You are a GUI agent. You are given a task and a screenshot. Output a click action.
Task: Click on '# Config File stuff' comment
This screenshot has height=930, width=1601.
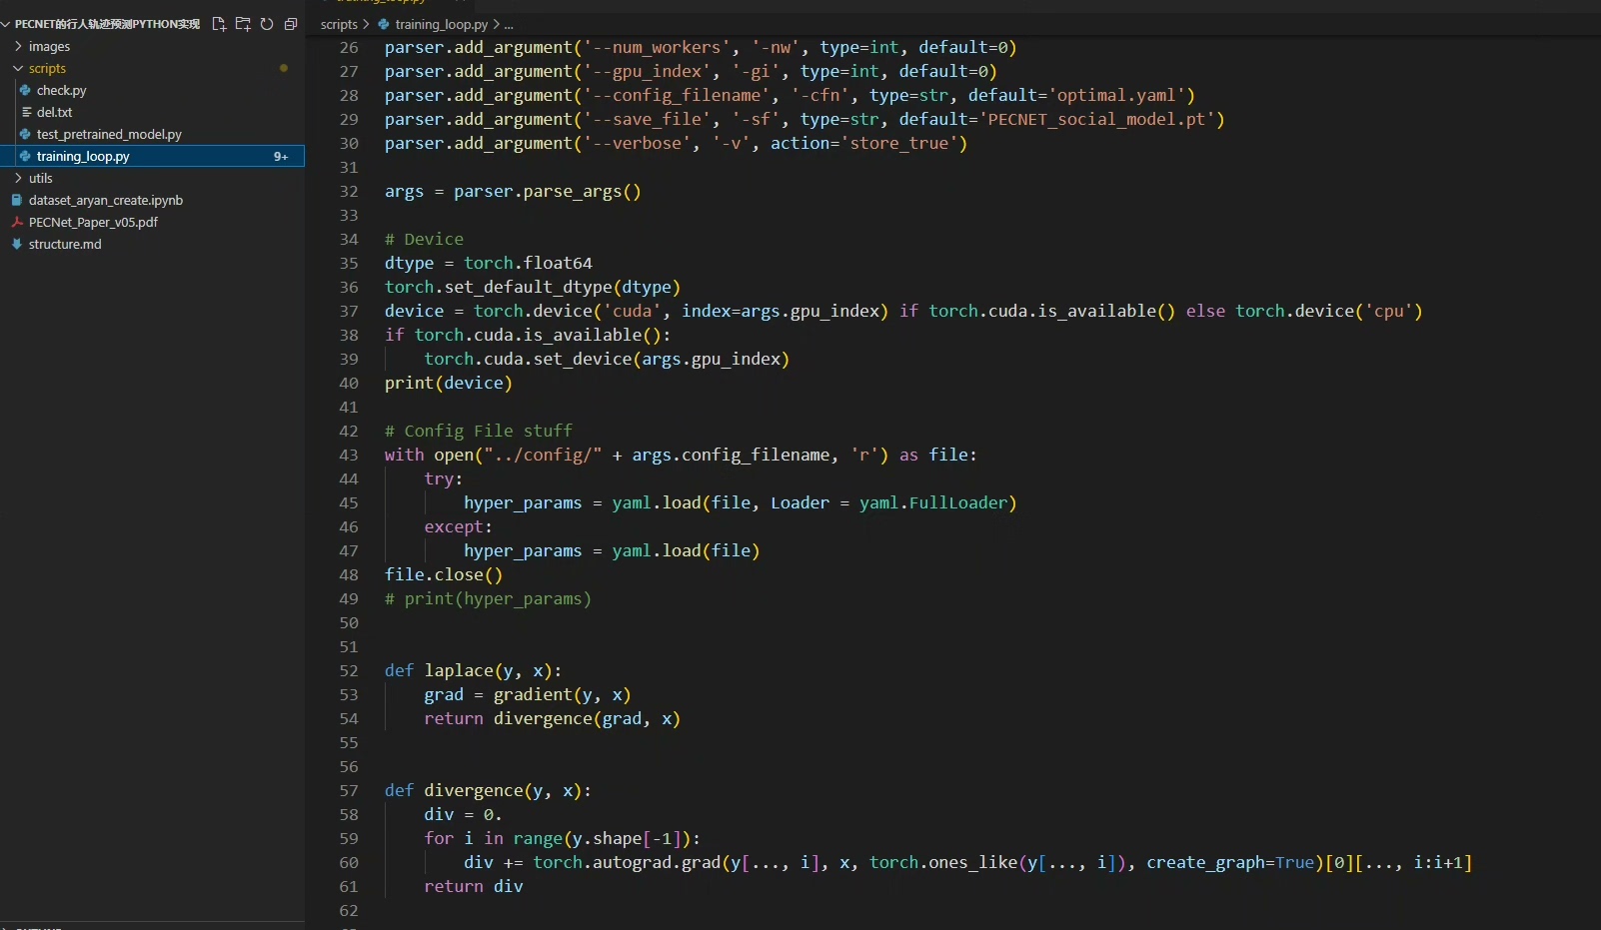[x=479, y=431]
